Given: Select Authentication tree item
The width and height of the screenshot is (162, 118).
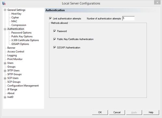Looking at the screenshot, I should [16, 29].
